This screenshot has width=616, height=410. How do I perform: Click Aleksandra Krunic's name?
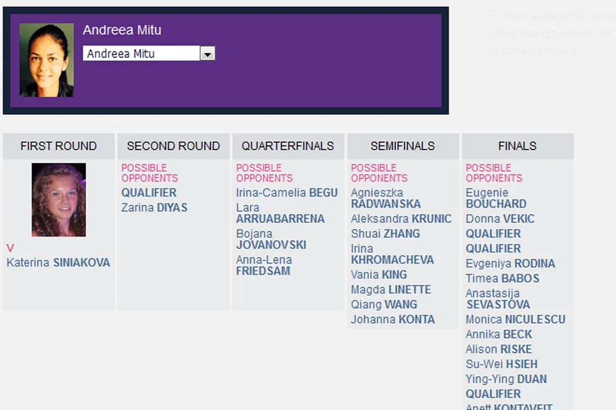(401, 219)
